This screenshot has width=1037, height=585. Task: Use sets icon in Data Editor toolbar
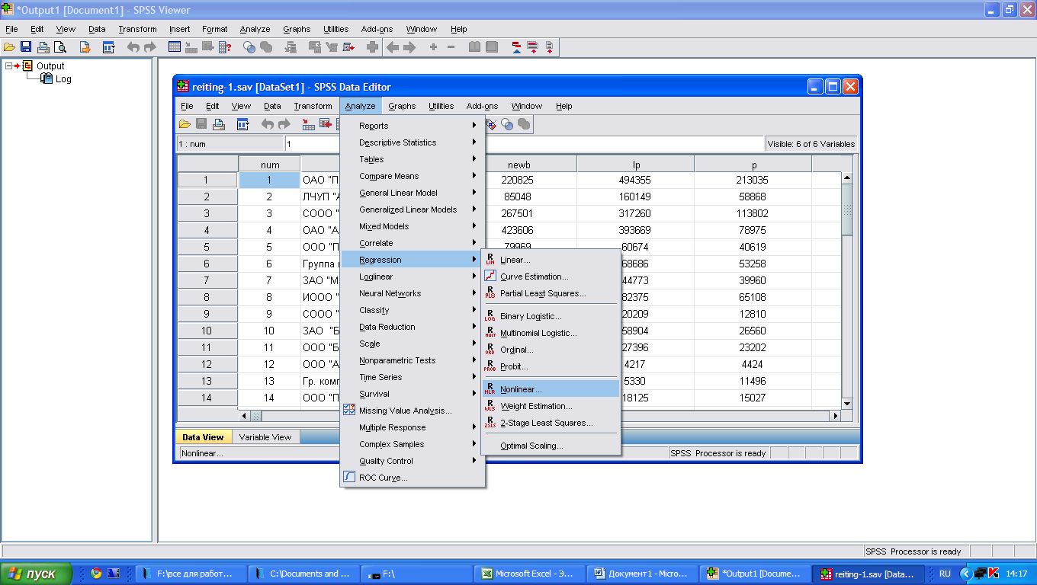(507, 124)
